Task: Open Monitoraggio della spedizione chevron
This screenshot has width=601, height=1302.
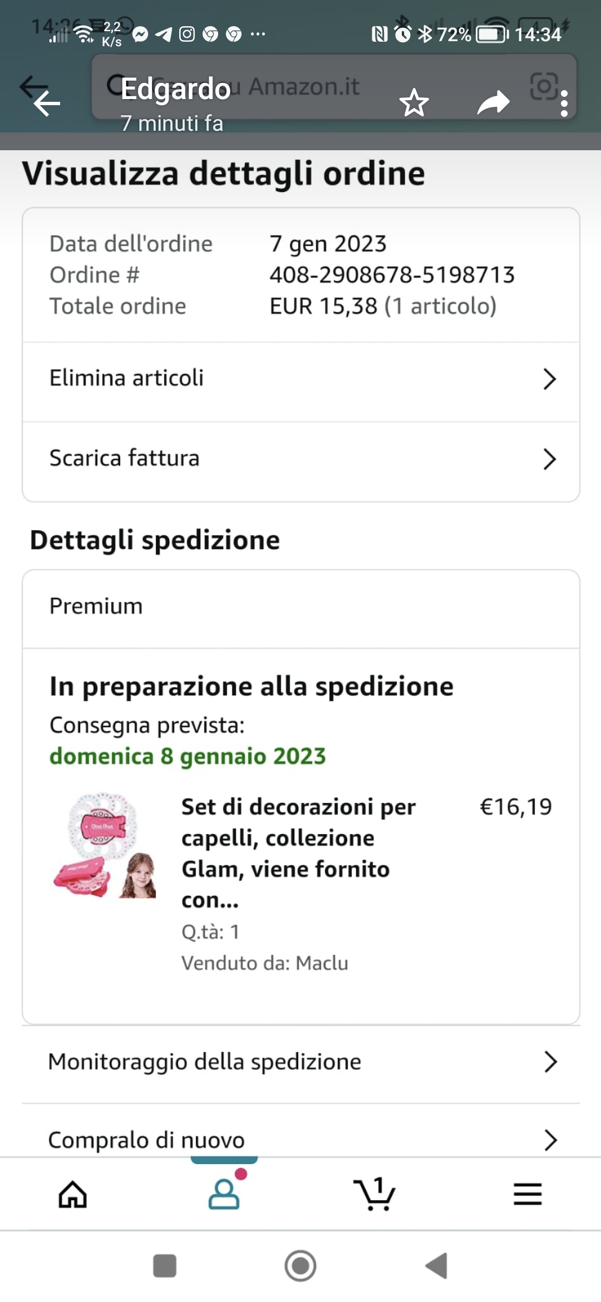Action: pyautogui.click(x=550, y=1062)
